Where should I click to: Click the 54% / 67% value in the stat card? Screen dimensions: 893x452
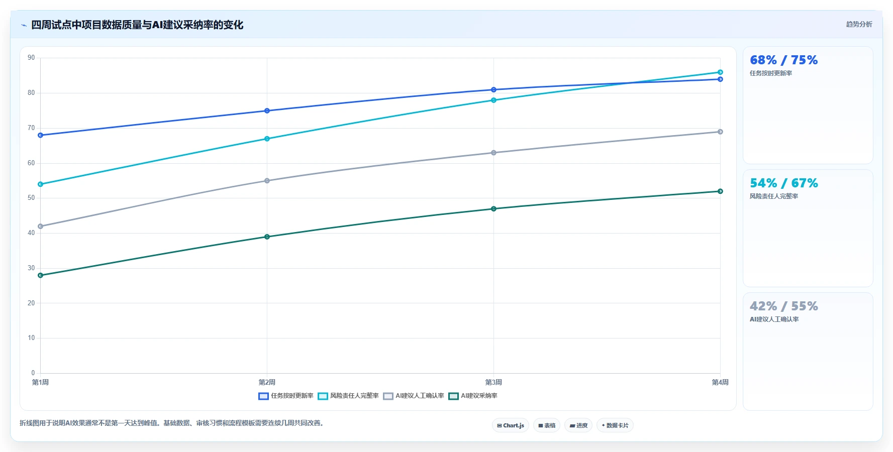coord(783,183)
